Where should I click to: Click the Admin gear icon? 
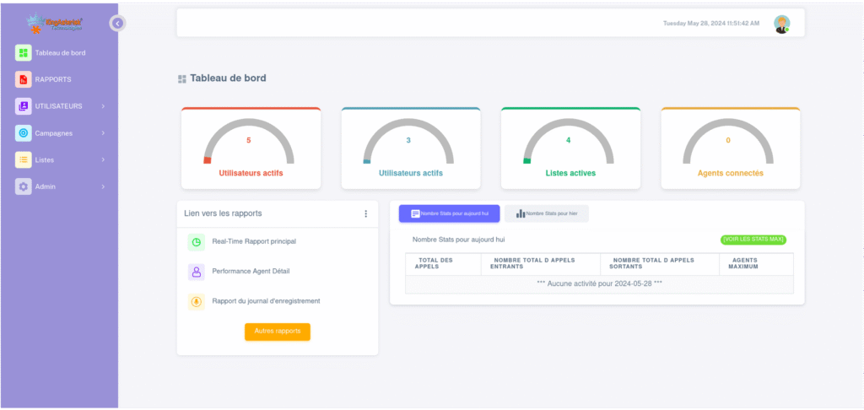24,186
